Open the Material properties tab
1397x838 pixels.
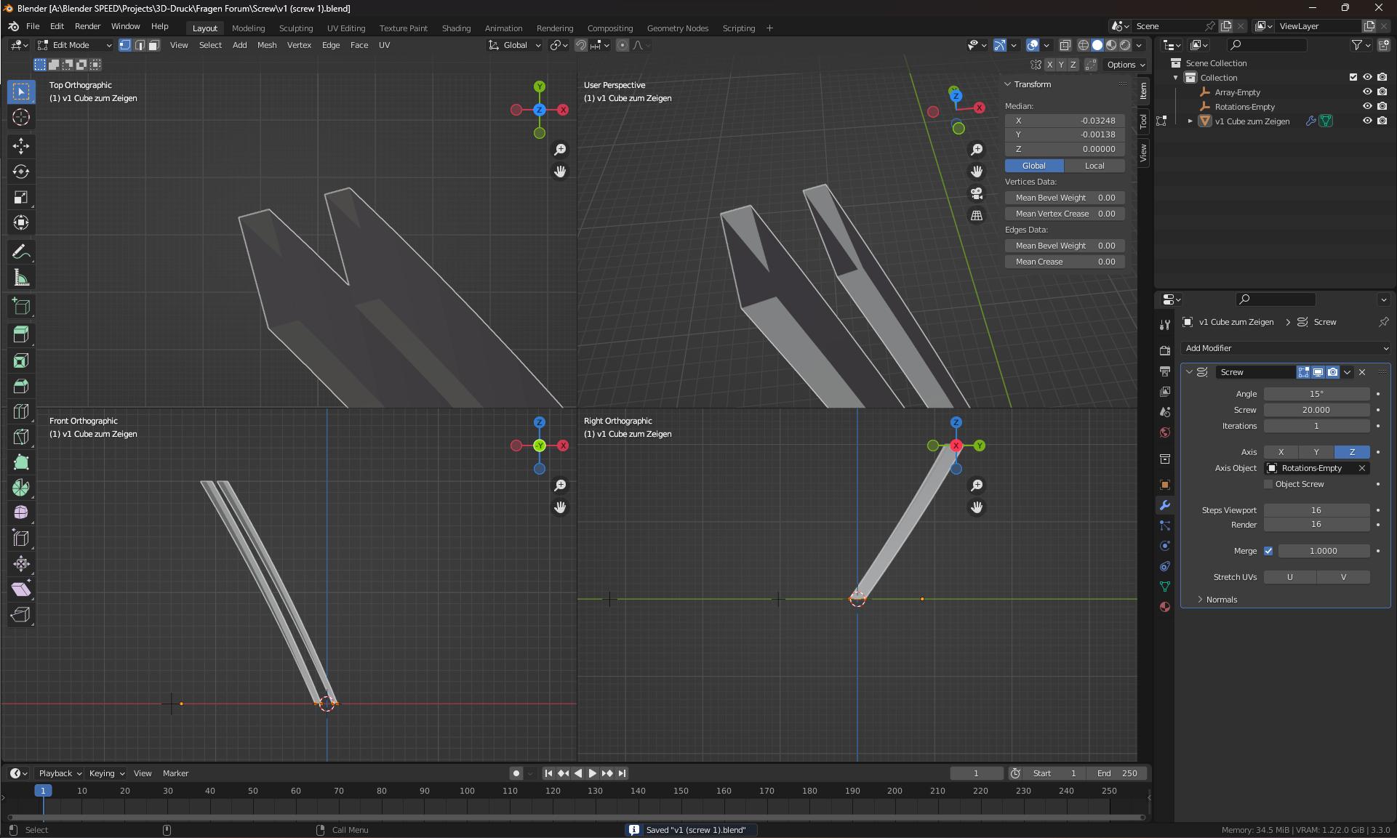coord(1165,607)
